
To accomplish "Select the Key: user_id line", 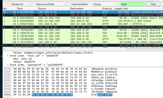I will (x=23, y=59).
